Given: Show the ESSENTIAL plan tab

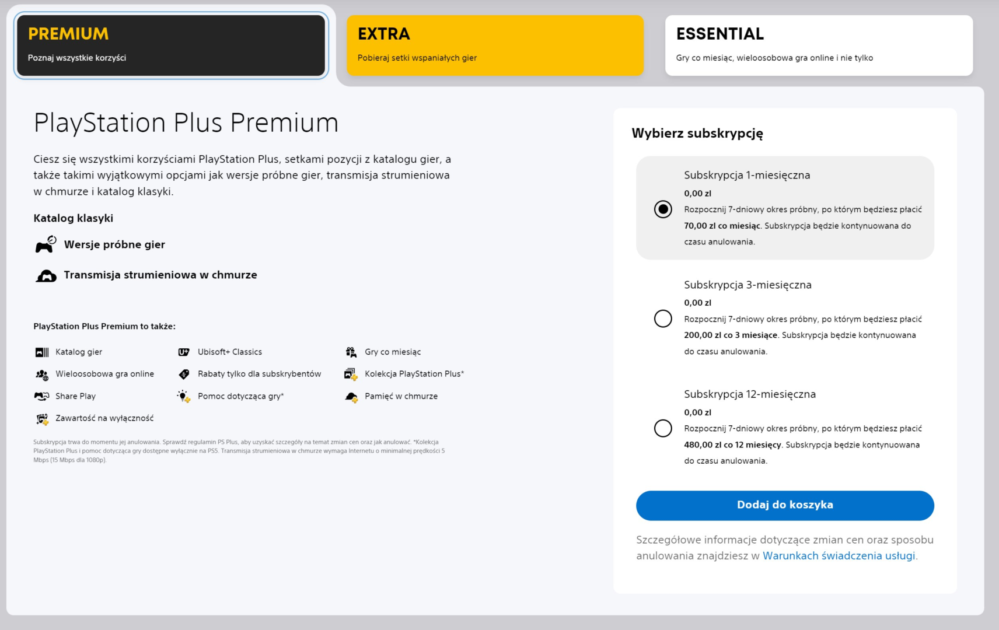Looking at the screenshot, I should [819, 45].
